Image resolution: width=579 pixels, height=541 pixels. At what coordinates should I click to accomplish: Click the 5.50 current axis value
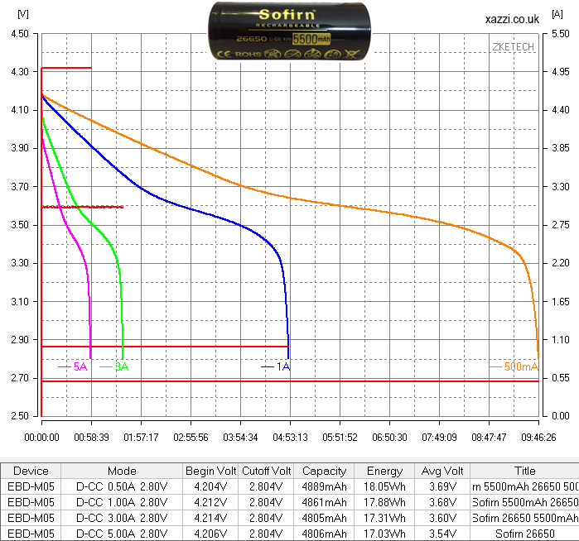pos(561,34)
